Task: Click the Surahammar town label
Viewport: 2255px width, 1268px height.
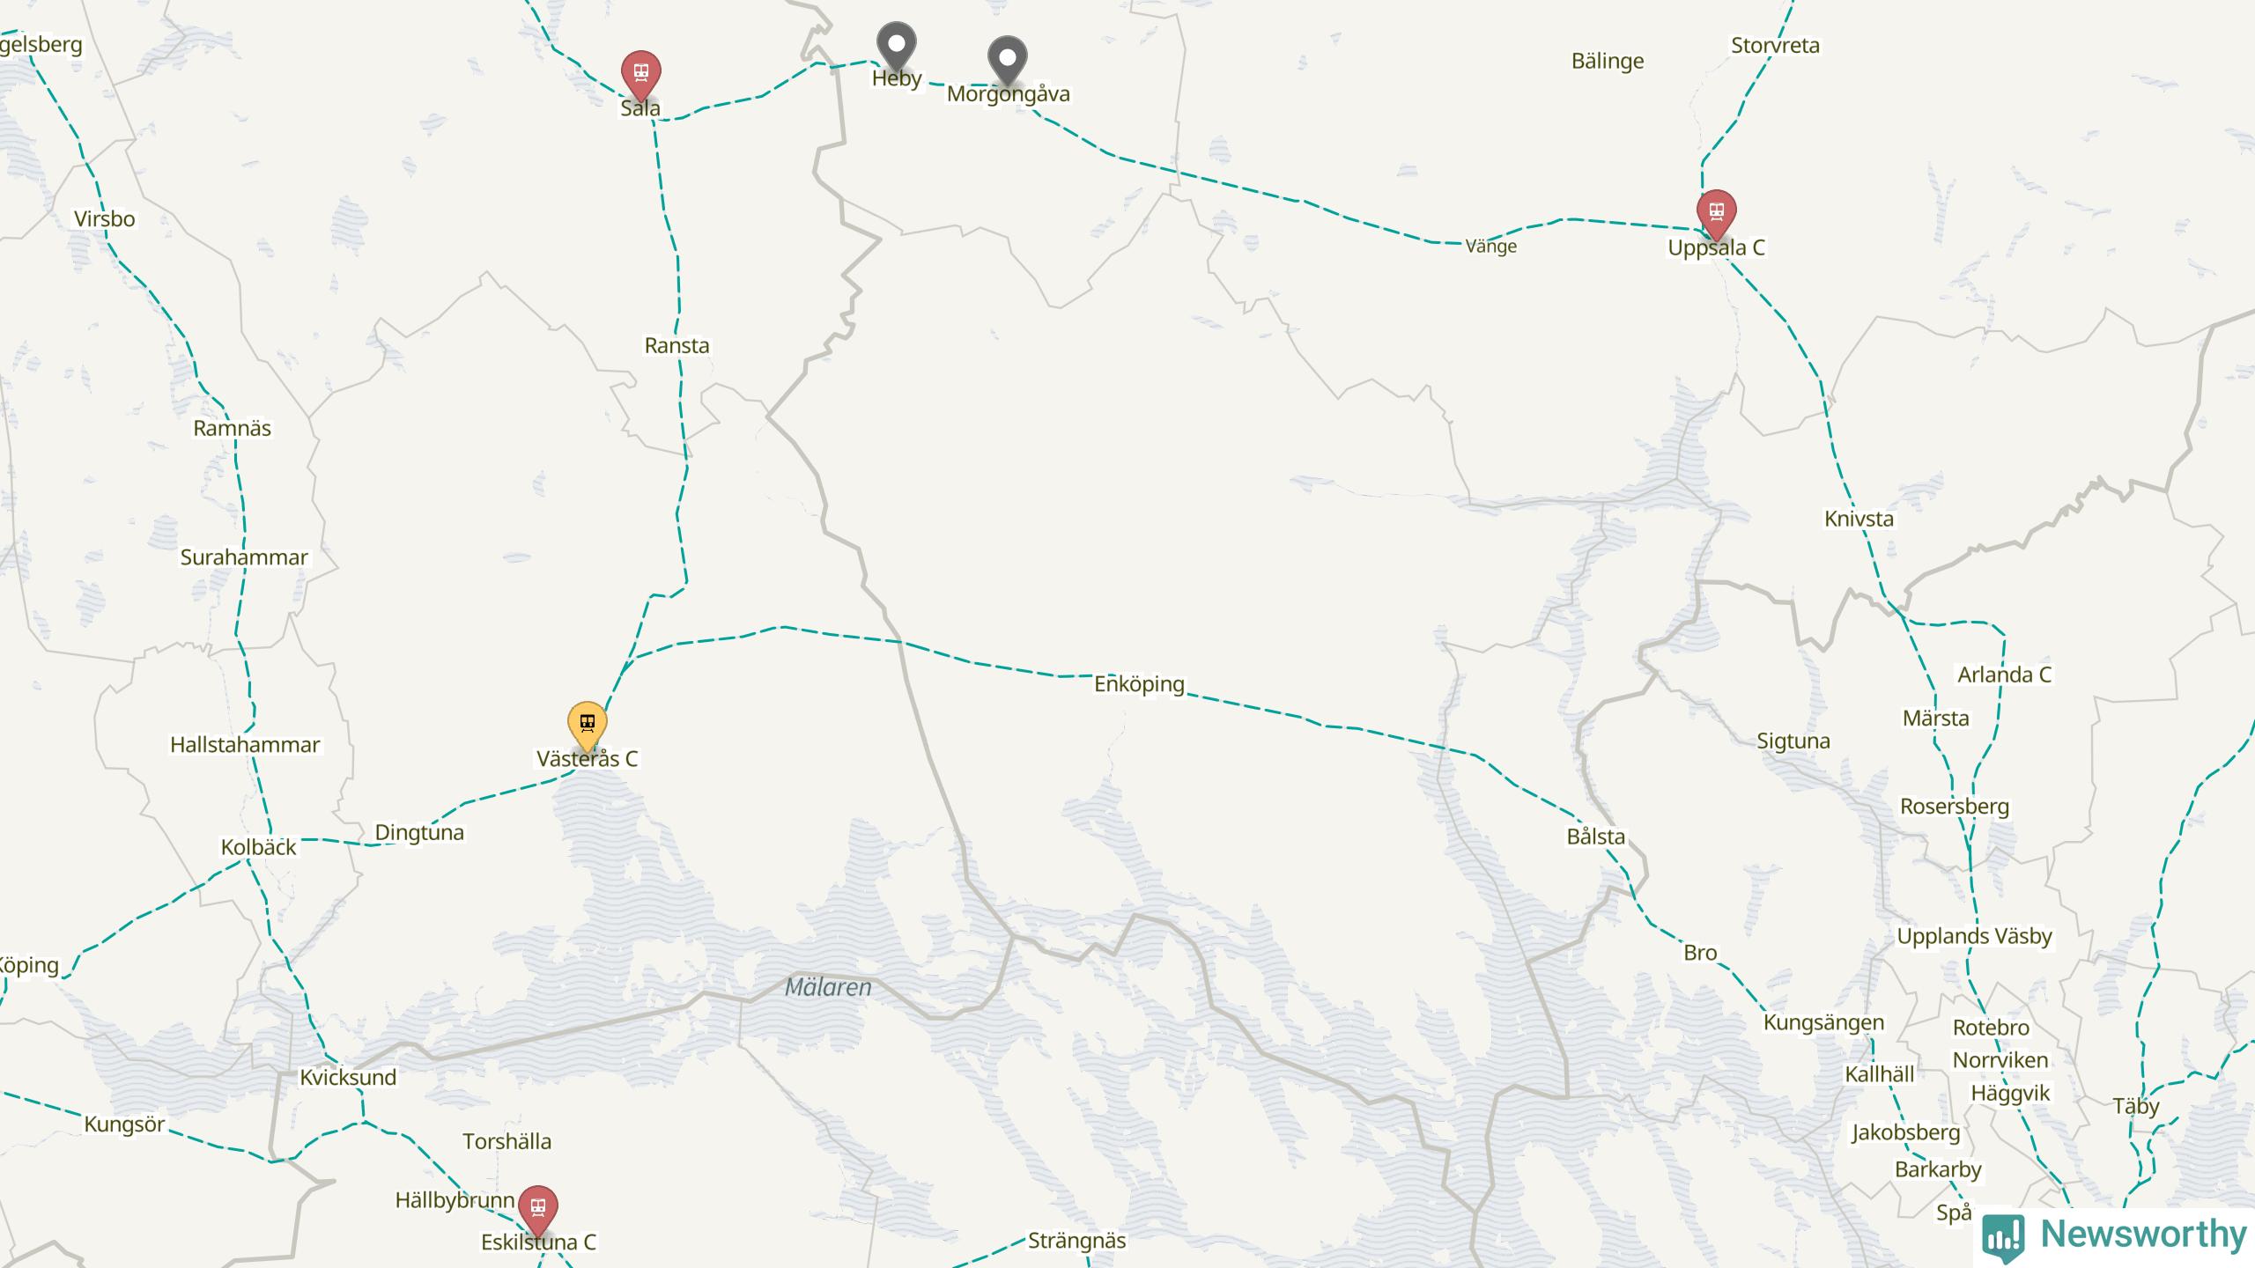Action: point(244,557)
